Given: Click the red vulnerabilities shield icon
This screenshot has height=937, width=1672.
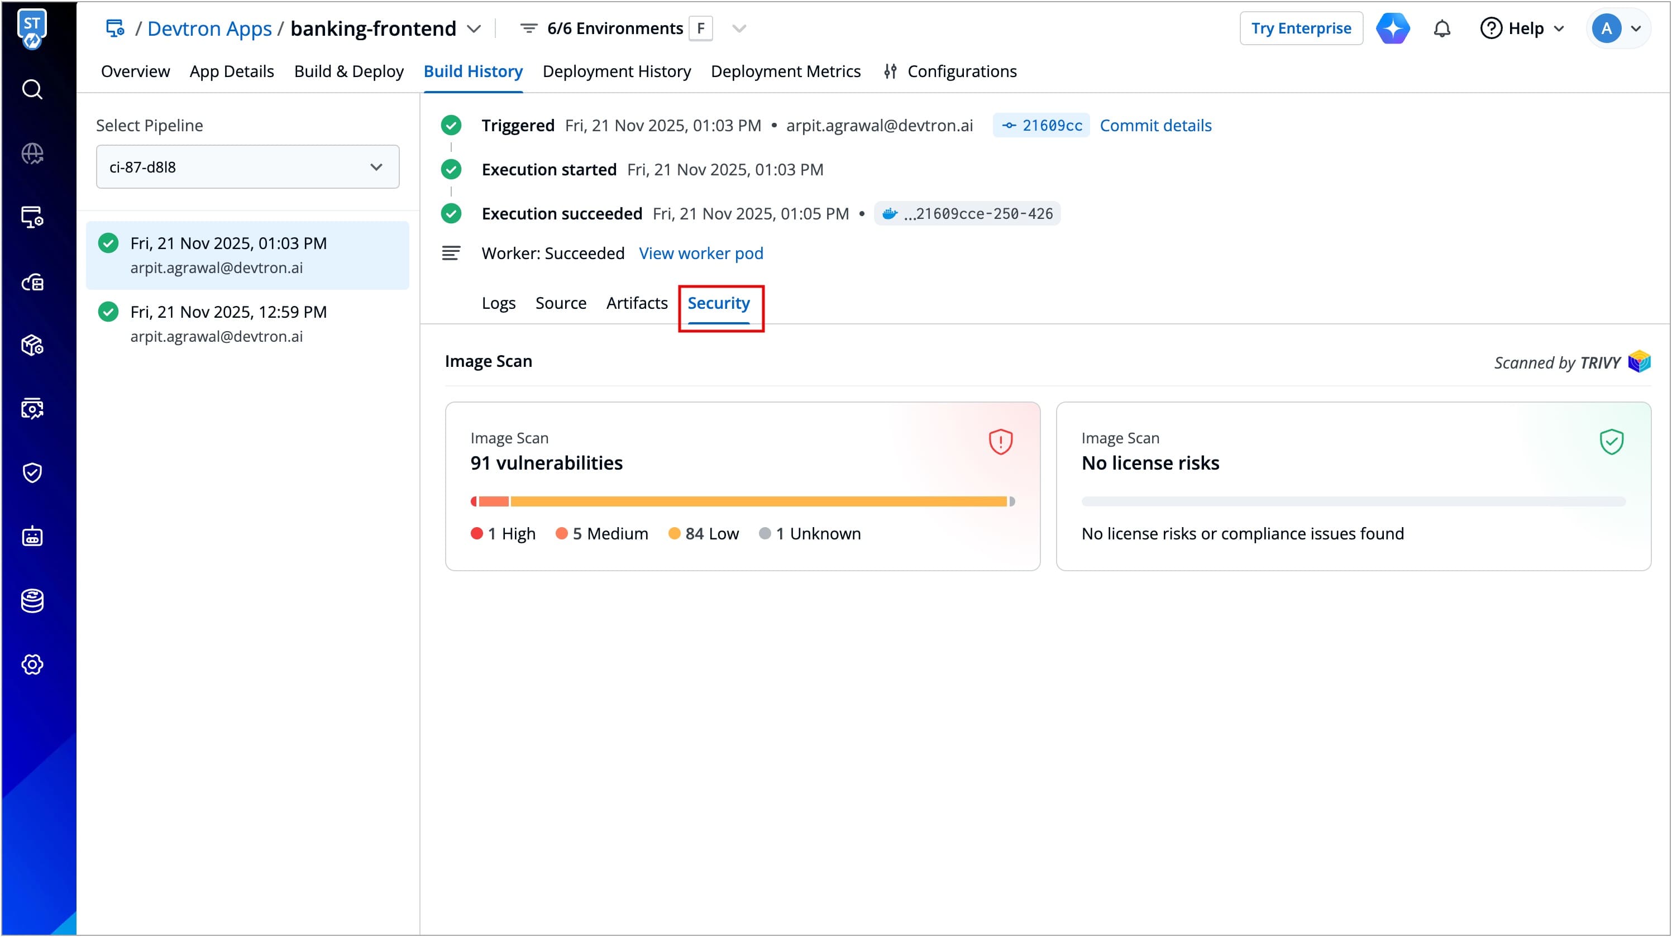Looking at the screenshot, I should [1000, 442].
